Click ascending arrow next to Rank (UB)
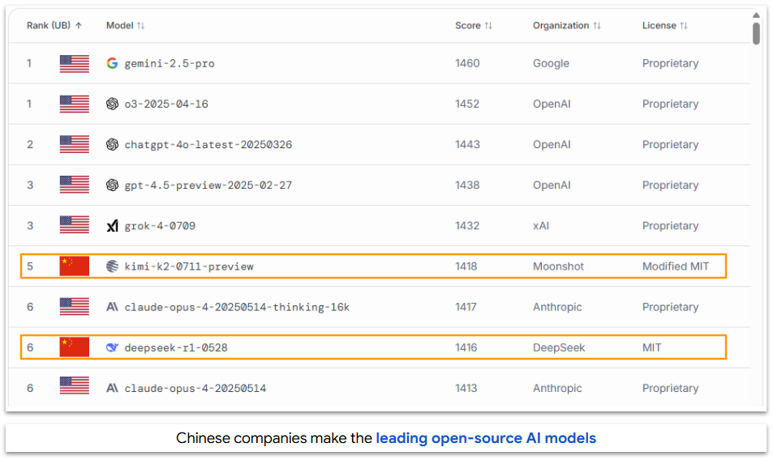Viewport: 773px width, 460px height. point(79,26)
